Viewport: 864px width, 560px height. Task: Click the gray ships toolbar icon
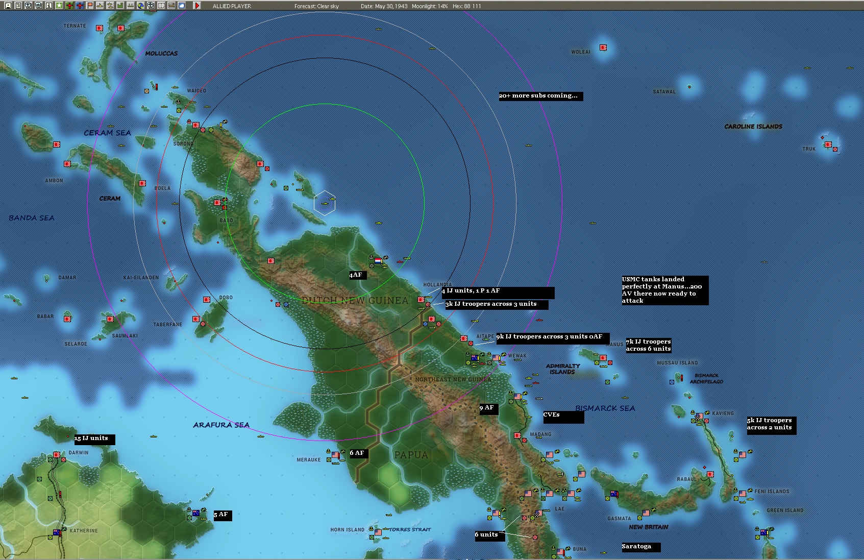click(x=131, y=6)
